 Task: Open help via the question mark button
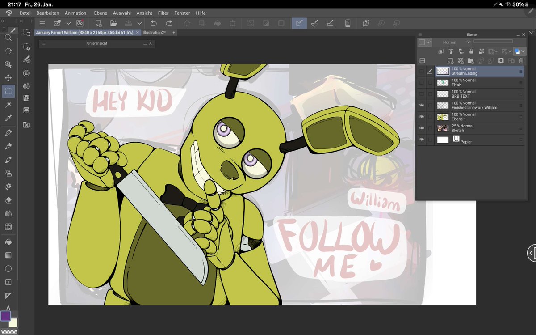[x=365, y=23]
